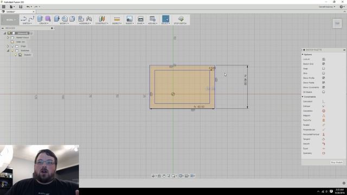Apply the Symmetry constraint

[324, 153]
